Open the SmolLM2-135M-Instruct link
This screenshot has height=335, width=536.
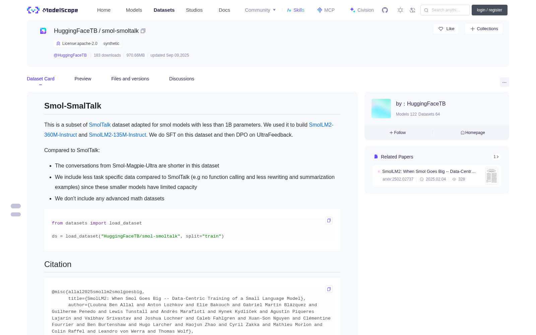[x=117, y=135]
